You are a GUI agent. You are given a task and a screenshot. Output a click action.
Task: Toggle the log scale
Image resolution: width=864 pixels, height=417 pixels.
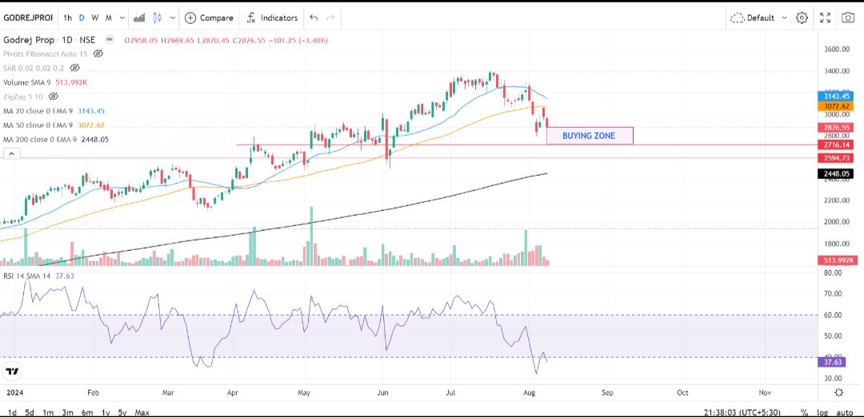pos(822,412)
